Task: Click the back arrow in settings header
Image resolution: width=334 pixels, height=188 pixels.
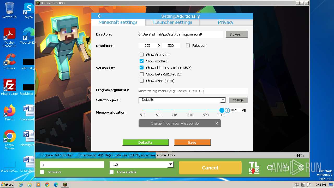Action: click(x=100, y=16)
